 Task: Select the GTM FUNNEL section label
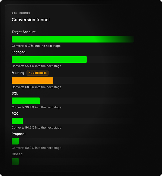pyautogui.click(x=21, y=13)
